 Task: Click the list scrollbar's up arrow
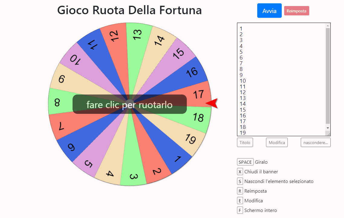click(328, 26)
